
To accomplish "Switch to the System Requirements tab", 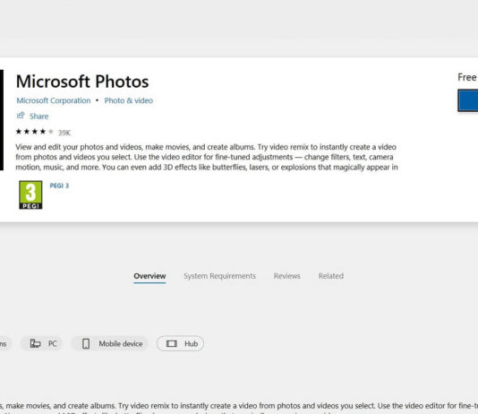I will (x=220, y=276).
